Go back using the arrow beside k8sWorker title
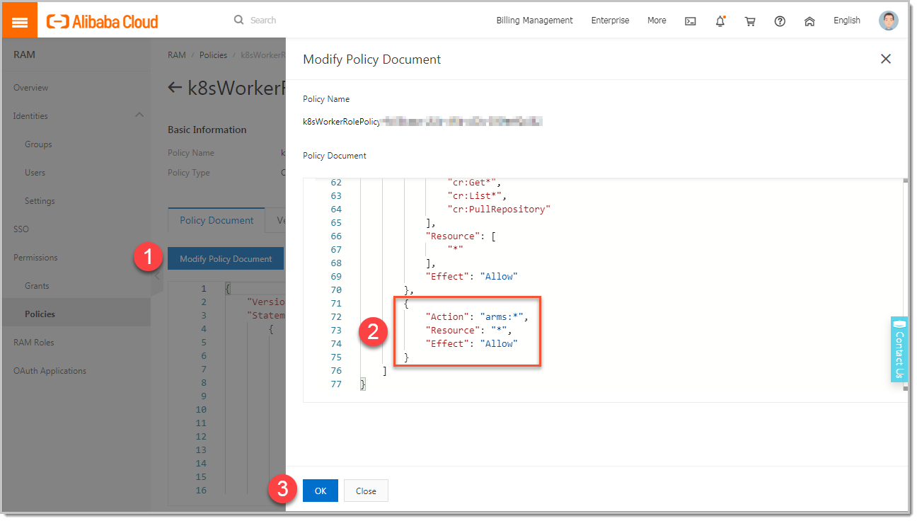This screenshot has width=917, height=521. [x=175, y=88]
